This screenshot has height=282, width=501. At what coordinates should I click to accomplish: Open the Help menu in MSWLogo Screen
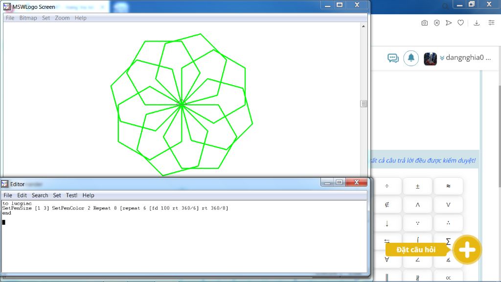point(81,18)
